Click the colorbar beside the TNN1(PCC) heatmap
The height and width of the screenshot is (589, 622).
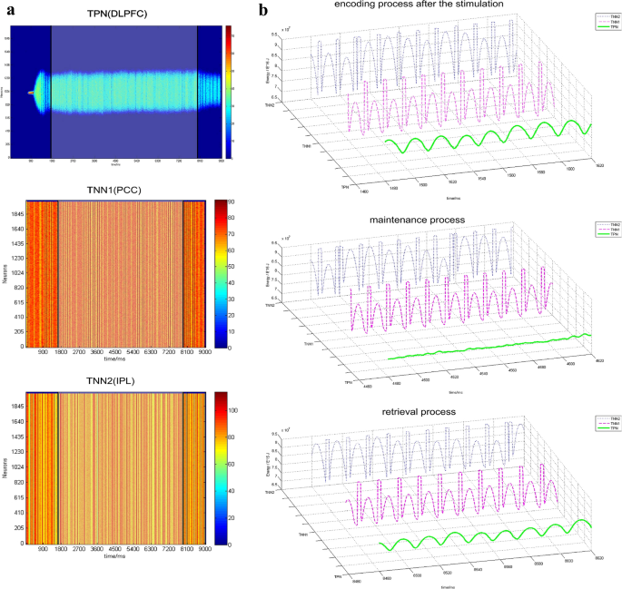click(x=221, y=274)
